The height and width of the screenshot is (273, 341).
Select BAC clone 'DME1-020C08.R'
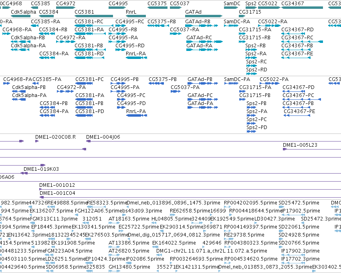55,137
